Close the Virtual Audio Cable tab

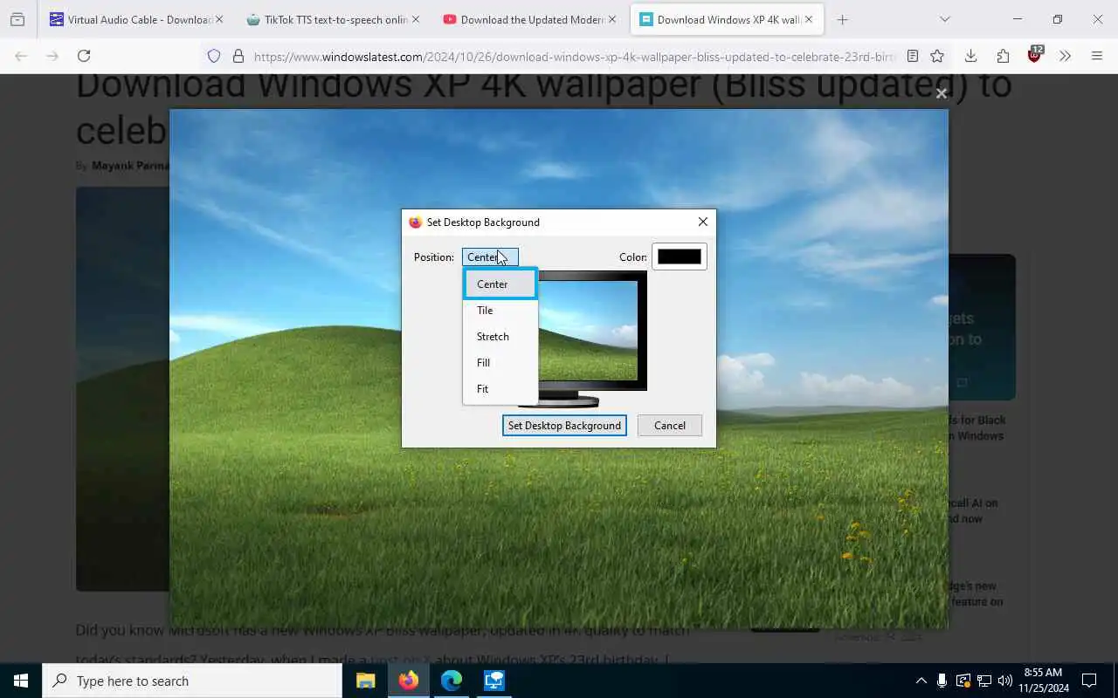click(219, 19)
